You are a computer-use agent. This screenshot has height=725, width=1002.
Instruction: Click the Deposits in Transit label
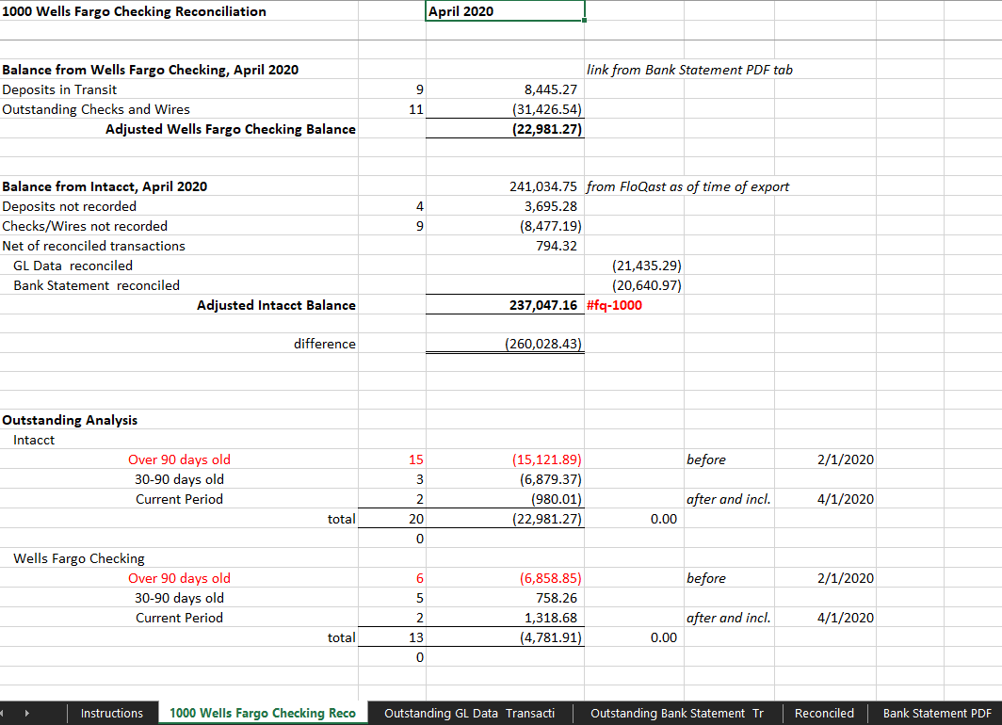click(59, 89)
